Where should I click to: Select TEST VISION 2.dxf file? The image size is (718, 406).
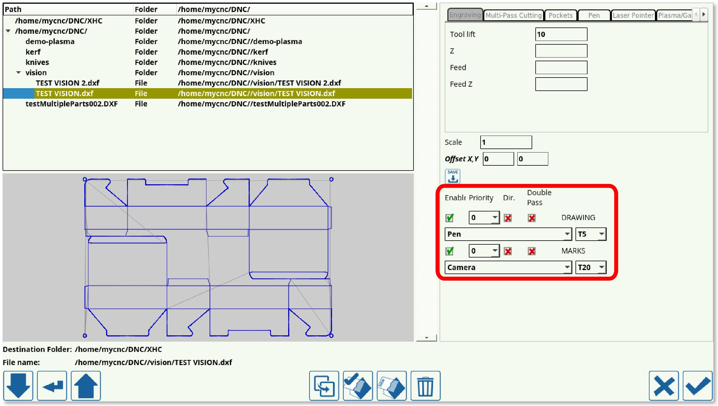[67, 83]
